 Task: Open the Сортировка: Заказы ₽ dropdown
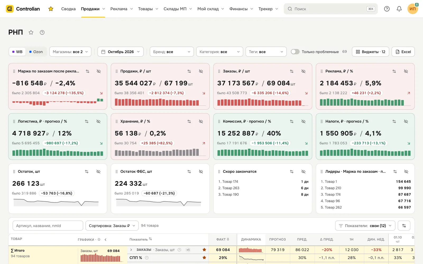112,226
